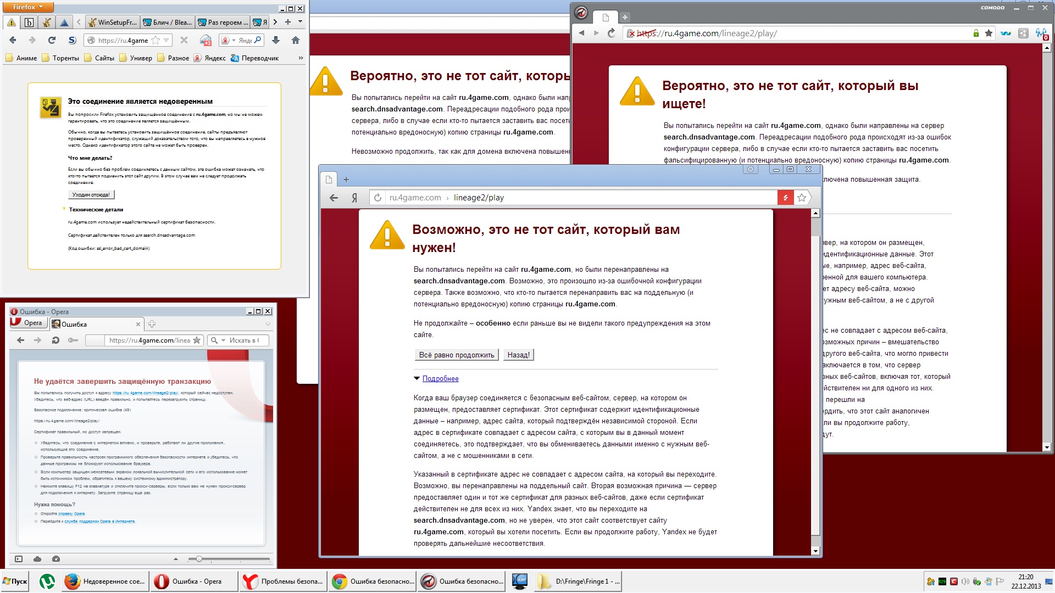Click Opera panel toggle icon in status bar
The width and height of the screenshot is (1055, 593).
pyautogui.click(x=19, y=559)
